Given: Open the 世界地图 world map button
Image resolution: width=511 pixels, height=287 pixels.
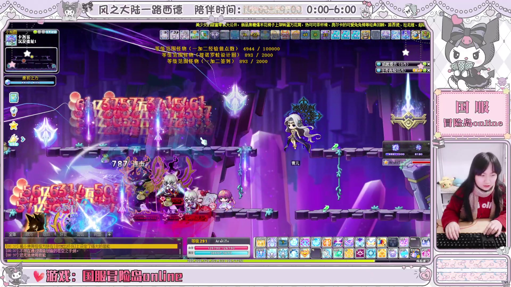Looking at the screenshot, I should click(x=51, y=32).
